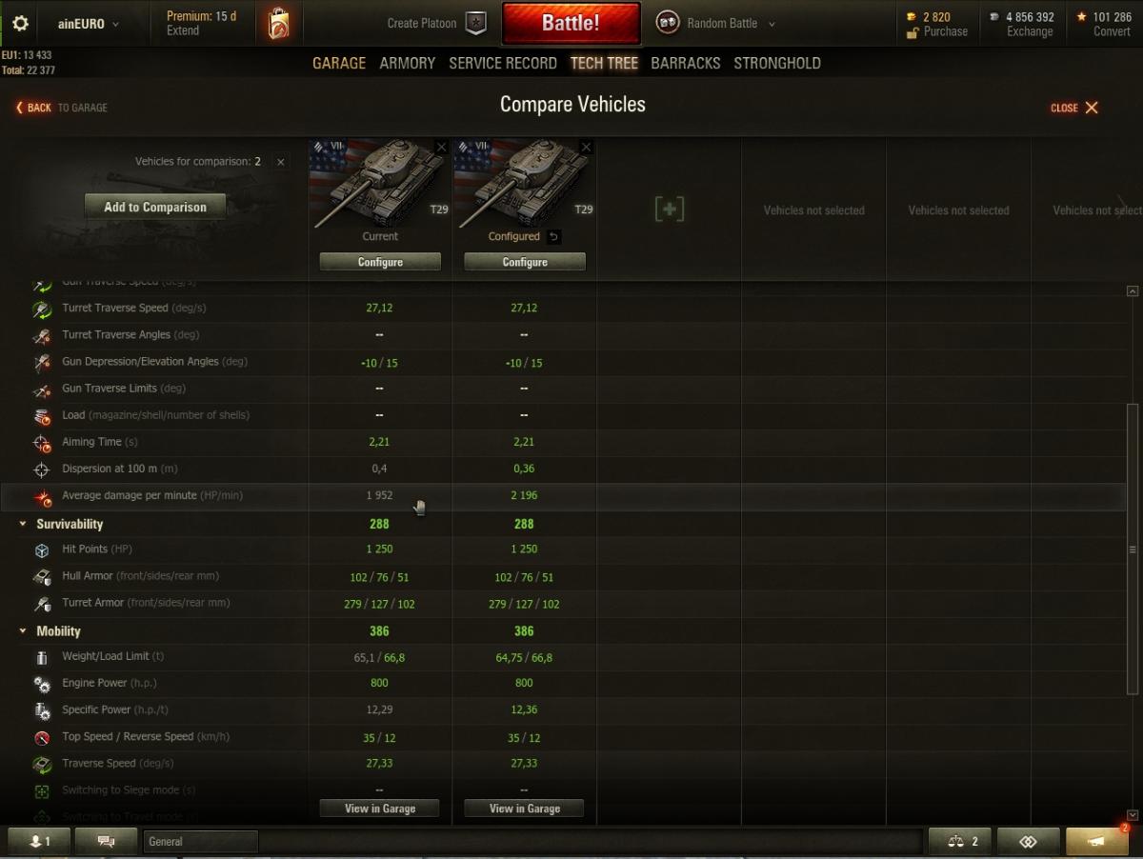The image size is (1143, 859).
Task: Open the contacts list icon
Action: pyautogui.click(x=38, y=842)
